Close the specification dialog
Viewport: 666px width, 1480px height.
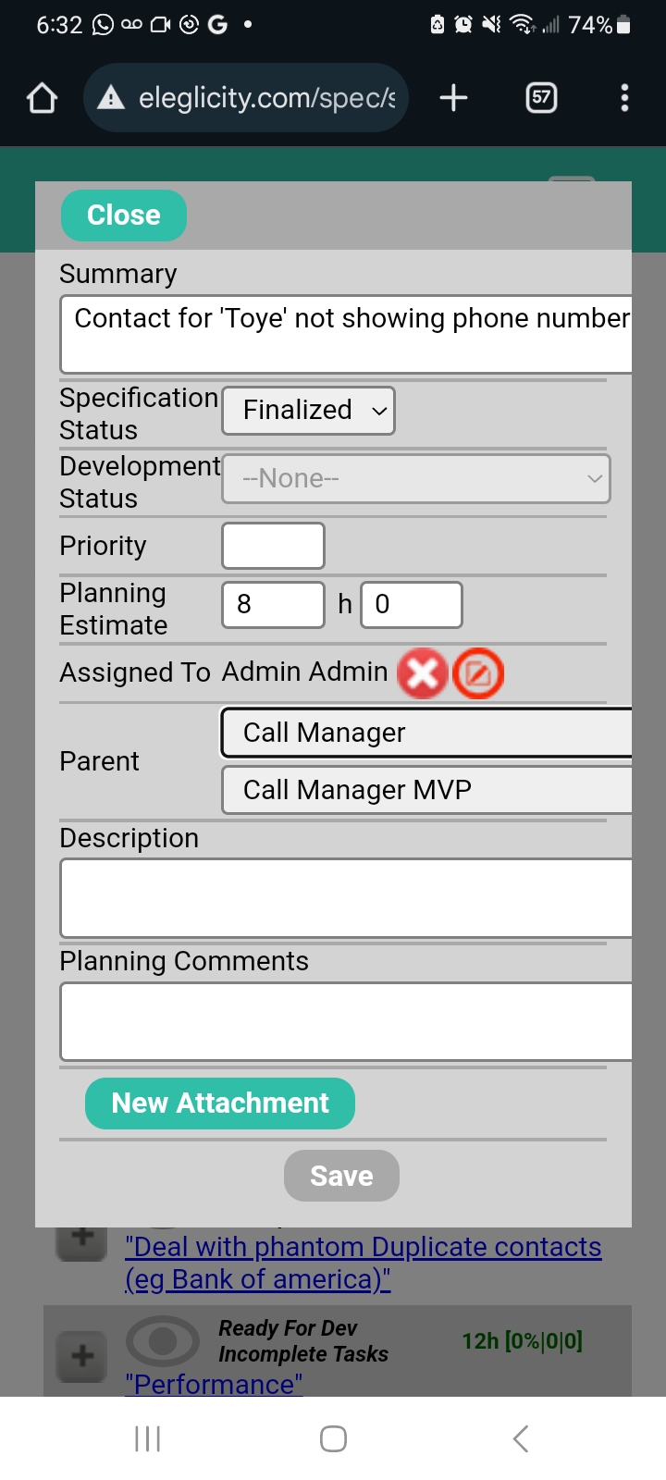point(124,216)
